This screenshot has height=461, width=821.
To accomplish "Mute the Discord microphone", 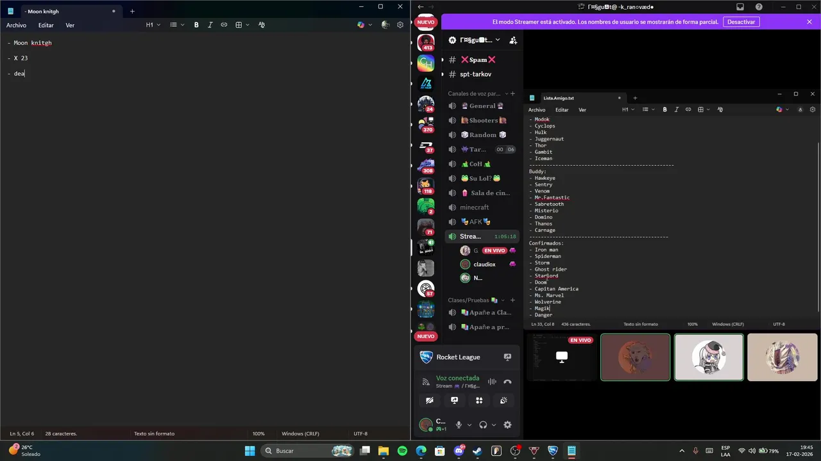I will [x=459, y=425].
